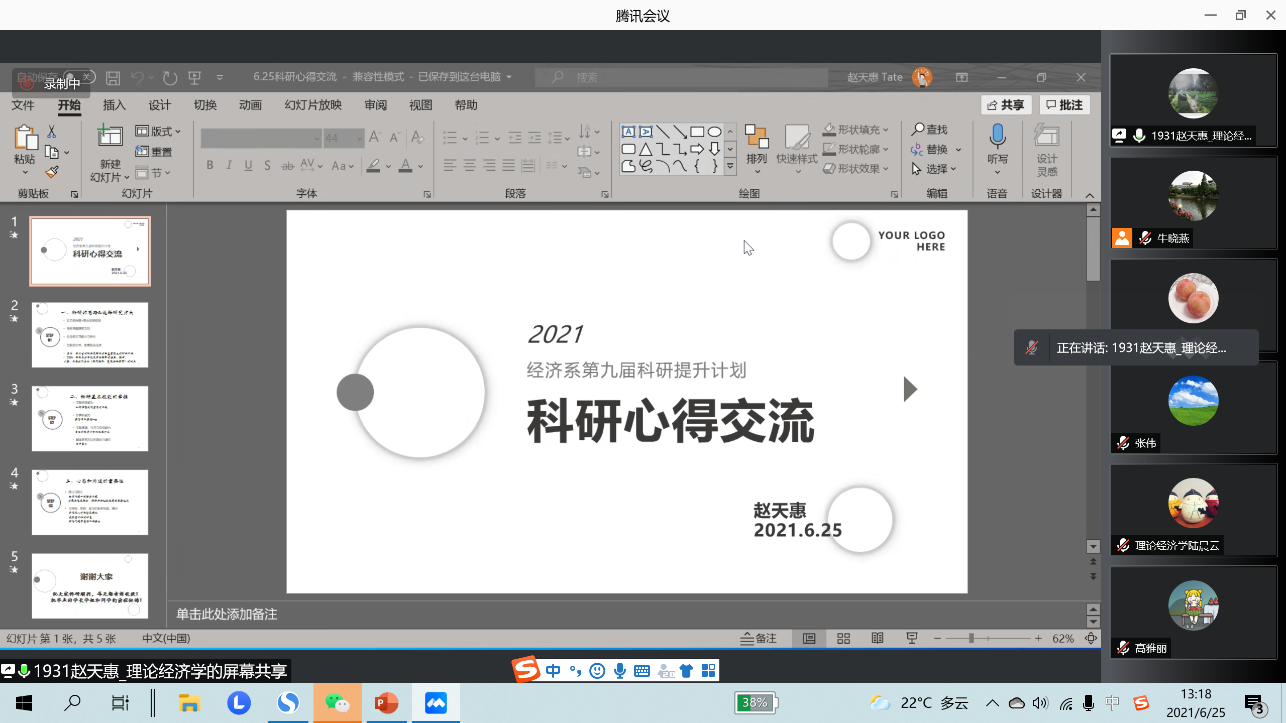Click the zoom slider handle

(x=972, y=638)
